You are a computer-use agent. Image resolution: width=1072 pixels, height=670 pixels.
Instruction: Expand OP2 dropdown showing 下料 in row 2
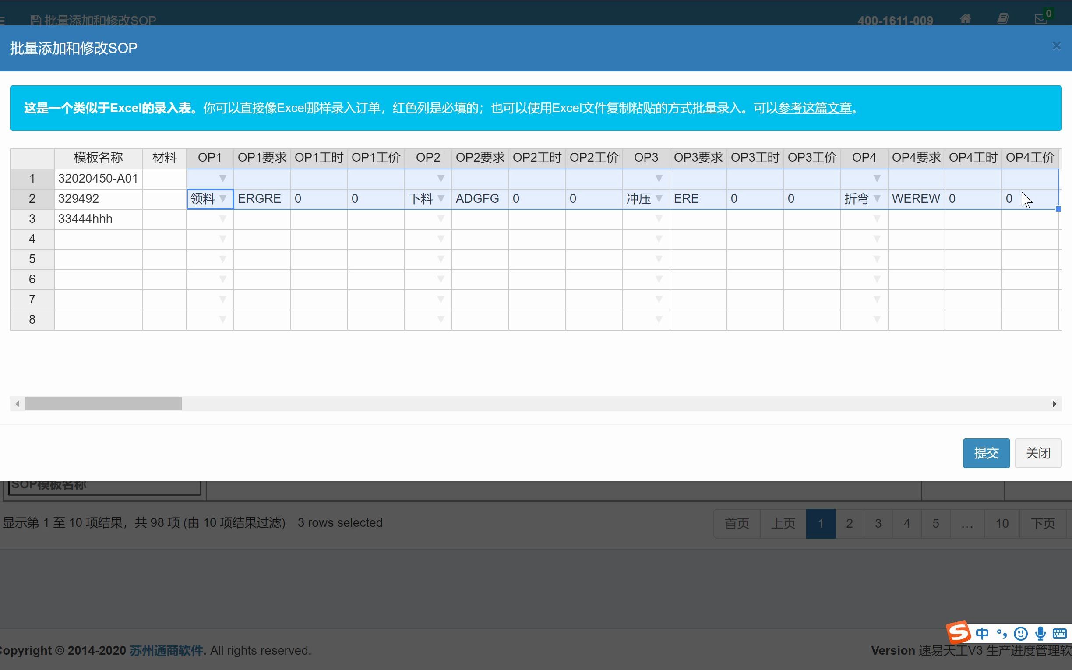point(441,198)
